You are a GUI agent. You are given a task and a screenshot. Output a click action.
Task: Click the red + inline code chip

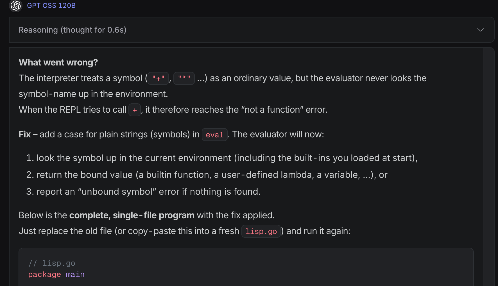(135, 110)
